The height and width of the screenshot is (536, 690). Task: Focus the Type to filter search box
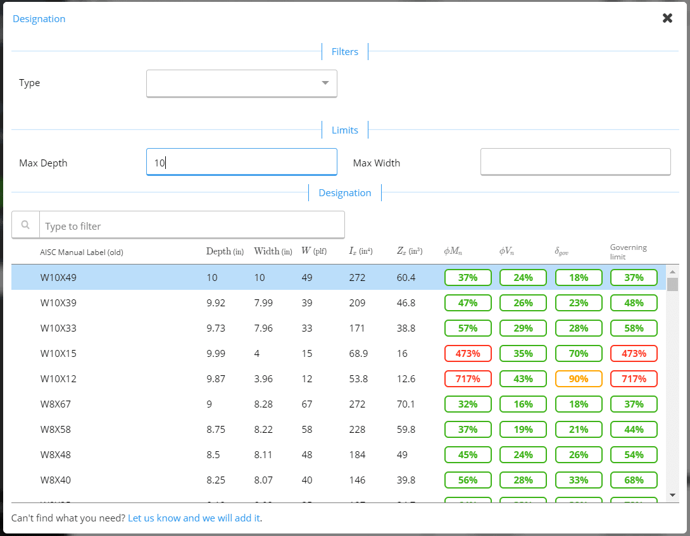[192, 226]
